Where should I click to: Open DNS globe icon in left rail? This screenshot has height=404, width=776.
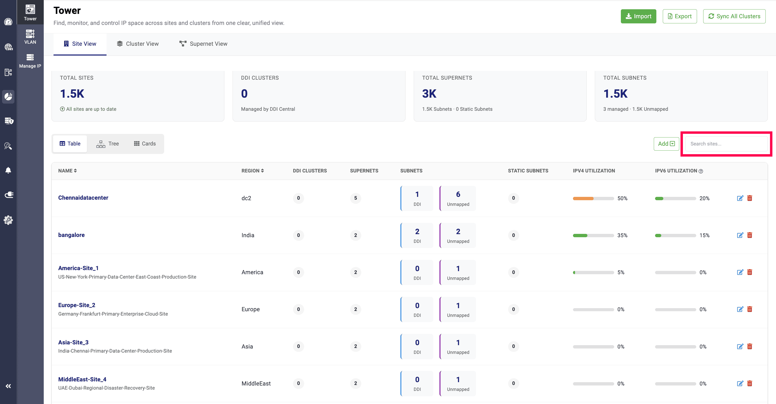pos(8,47)
